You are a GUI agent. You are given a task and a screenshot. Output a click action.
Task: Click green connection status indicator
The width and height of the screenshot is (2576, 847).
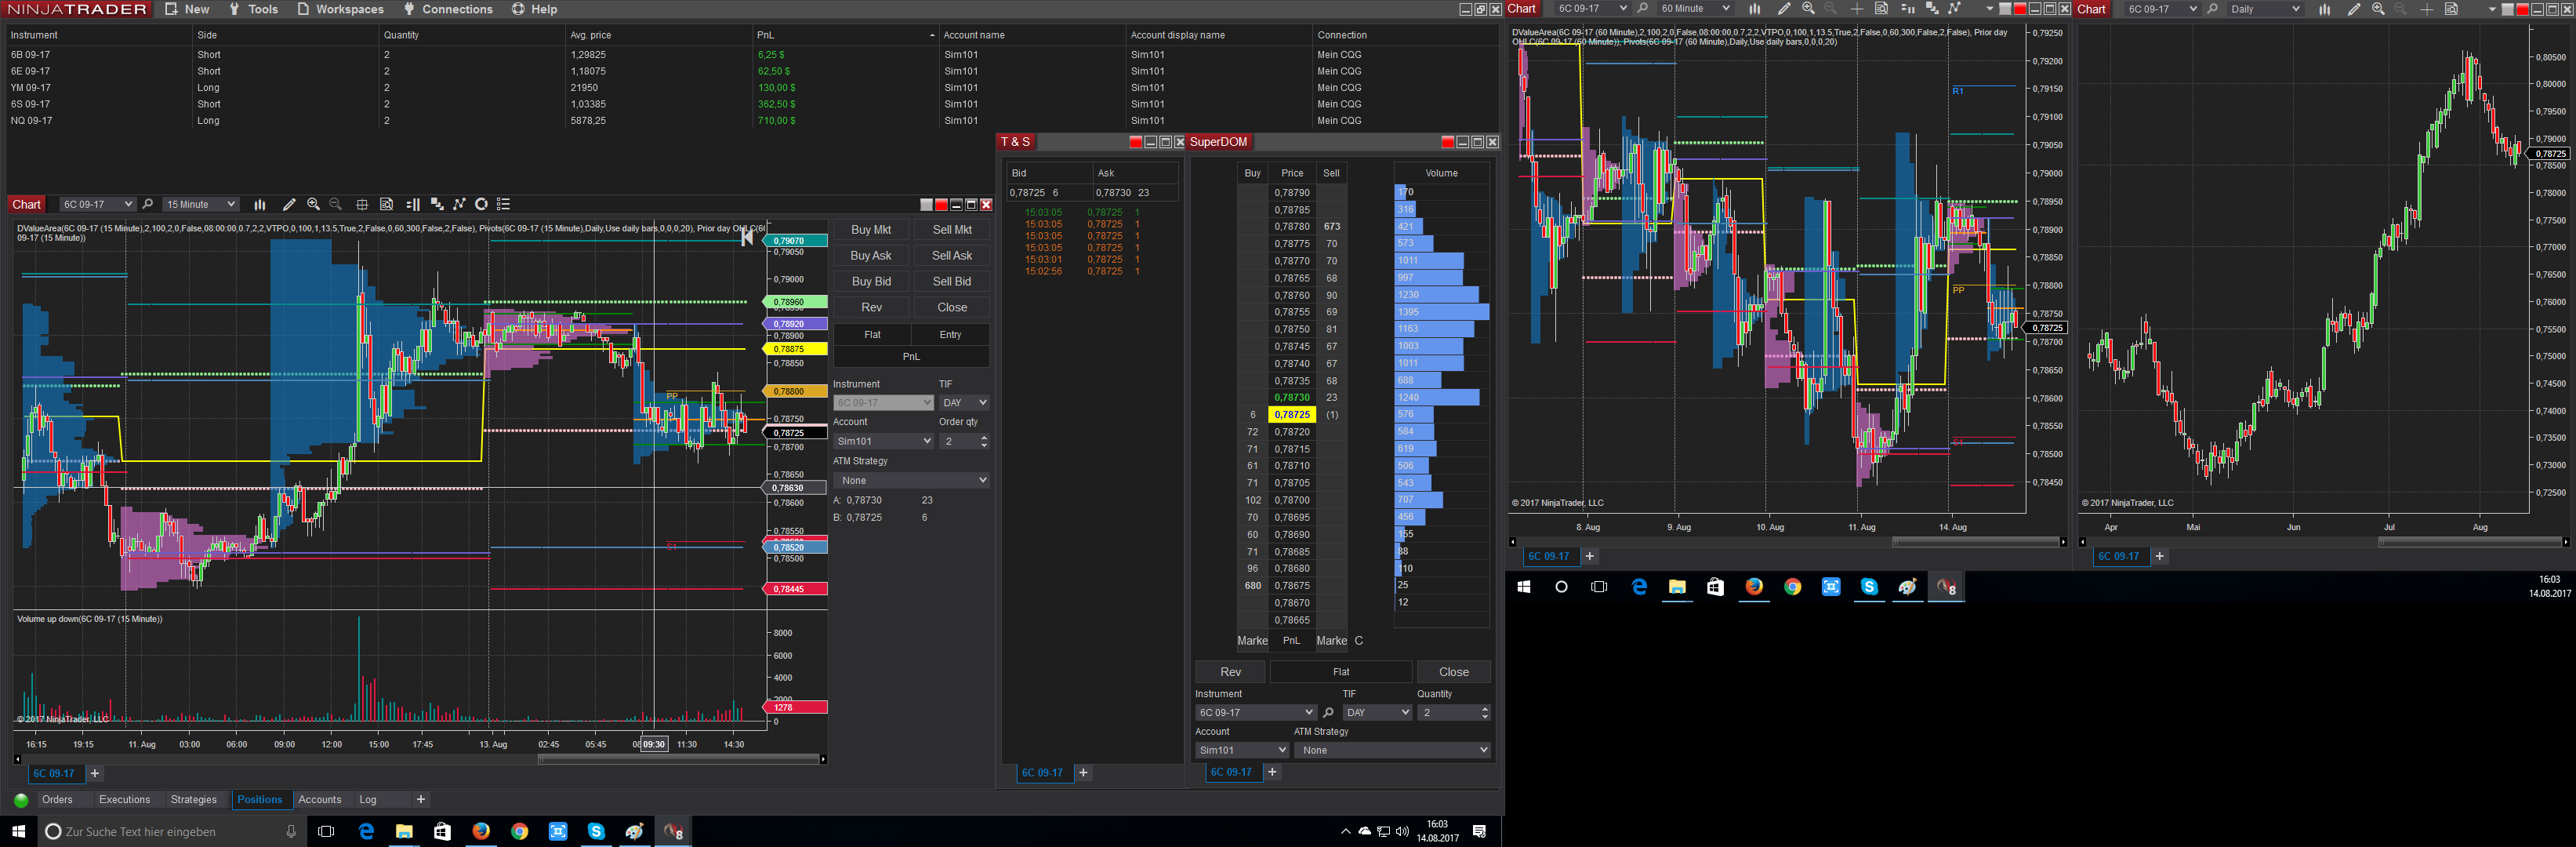[x=21, y=800]
